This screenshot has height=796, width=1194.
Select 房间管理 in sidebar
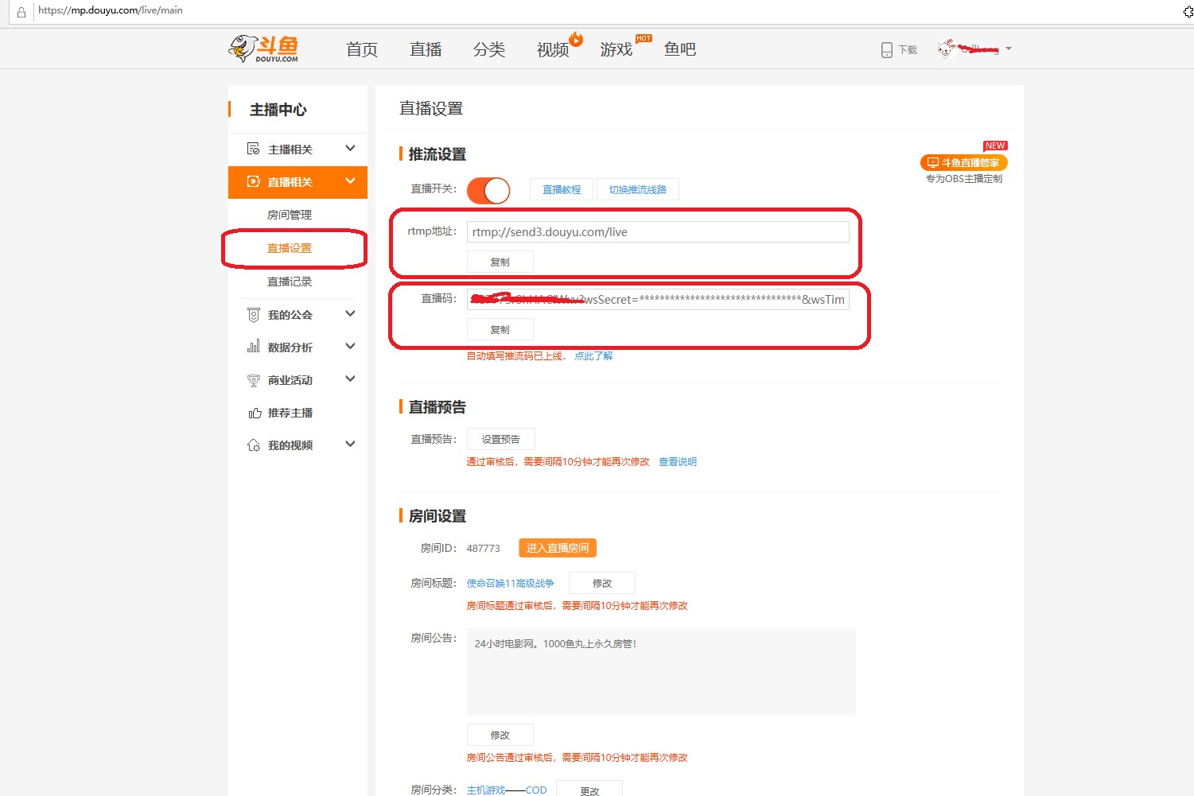tap(290, 215)
